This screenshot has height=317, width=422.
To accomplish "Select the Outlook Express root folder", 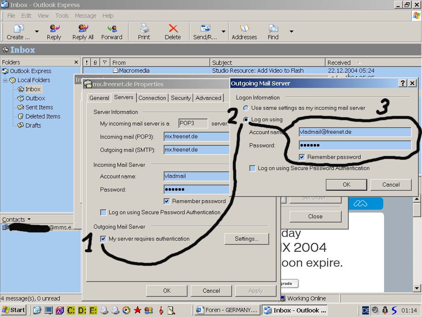I will coord(30,71).
